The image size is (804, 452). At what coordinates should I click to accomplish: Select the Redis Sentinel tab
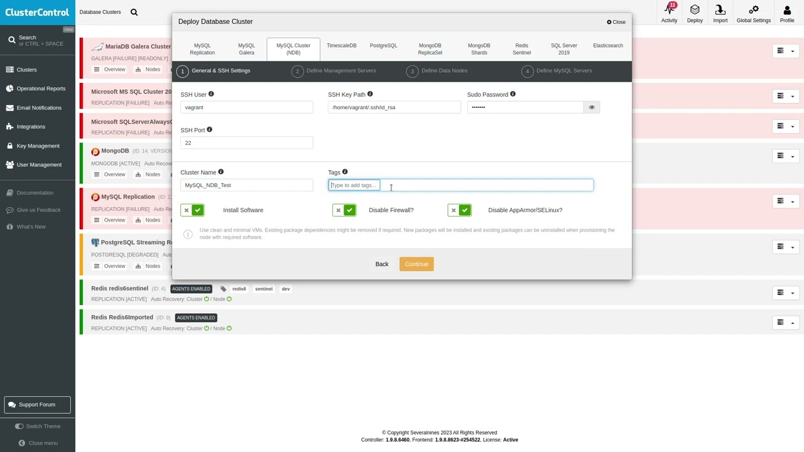[521, 49]
